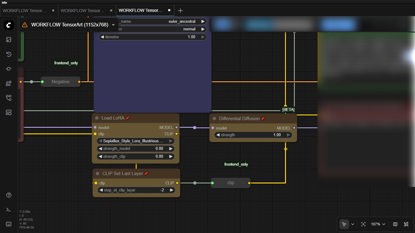This screenshot has width=415, height=233.
Task: Increase the strength_model value arrow
Action: (x=171, y=149)
